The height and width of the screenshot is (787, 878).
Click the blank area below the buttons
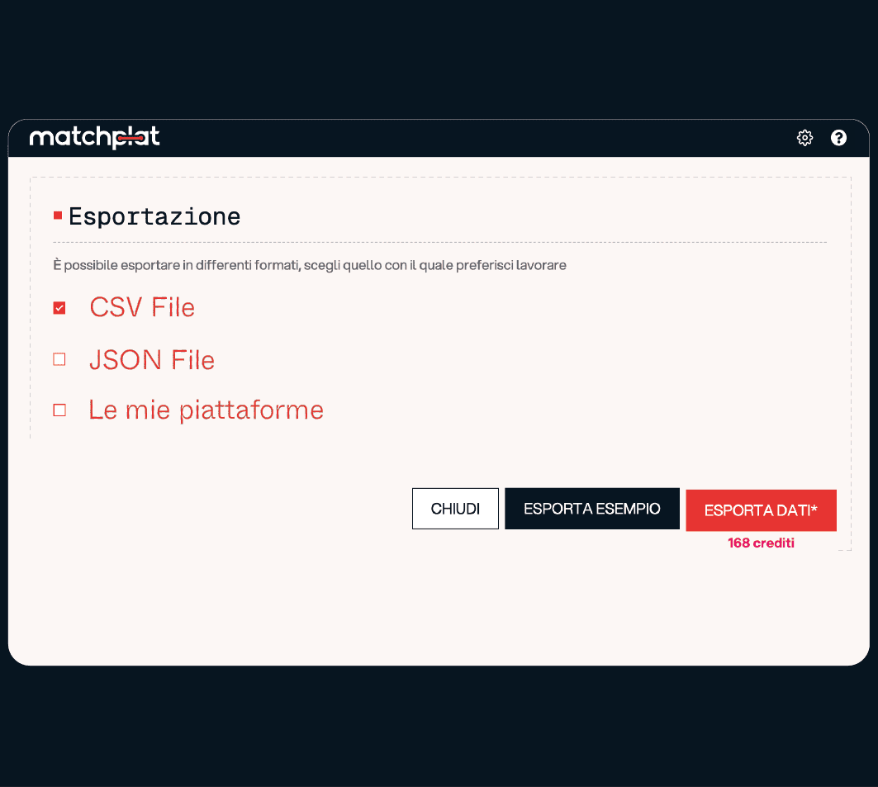438,611
